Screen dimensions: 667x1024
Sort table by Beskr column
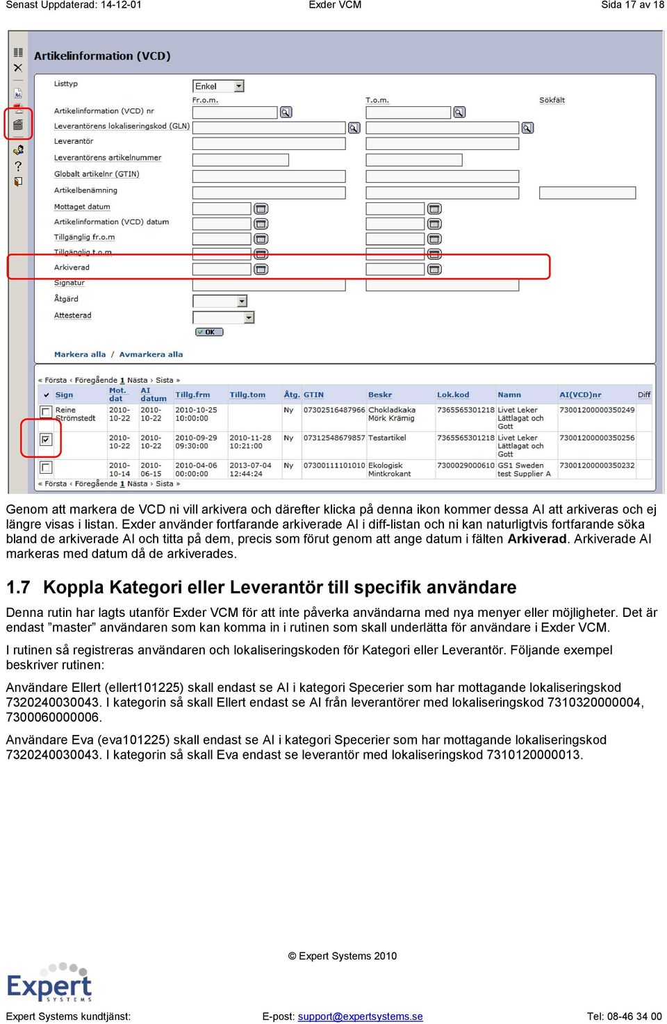pyautogui.click(x=380, y=395)
